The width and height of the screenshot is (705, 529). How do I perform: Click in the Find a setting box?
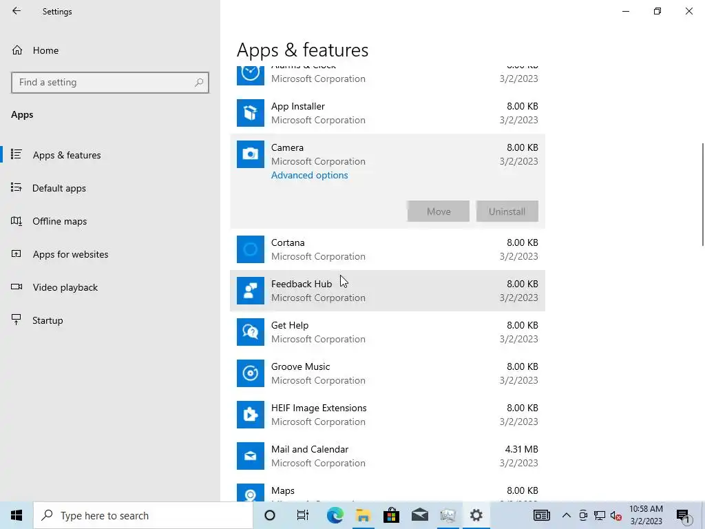tap(109, 83)
